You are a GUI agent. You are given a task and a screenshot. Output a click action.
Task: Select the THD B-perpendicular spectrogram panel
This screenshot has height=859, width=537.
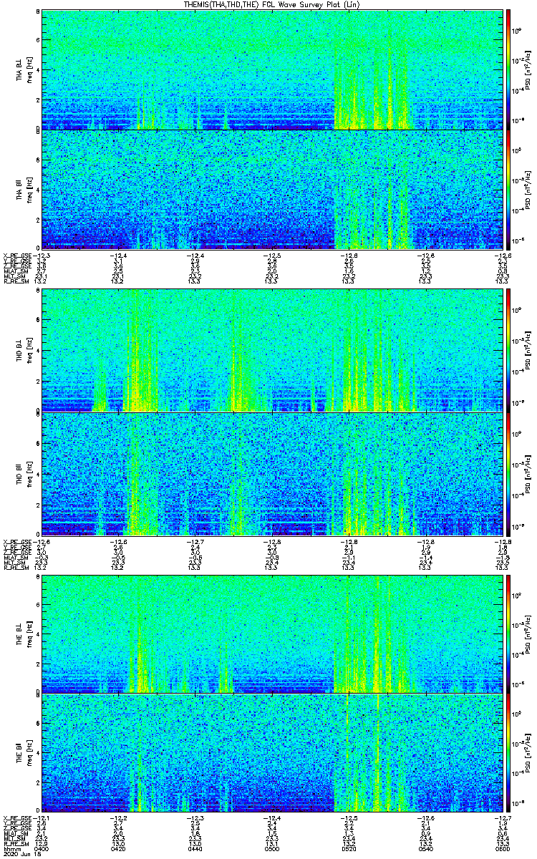(x=271, y=351)
